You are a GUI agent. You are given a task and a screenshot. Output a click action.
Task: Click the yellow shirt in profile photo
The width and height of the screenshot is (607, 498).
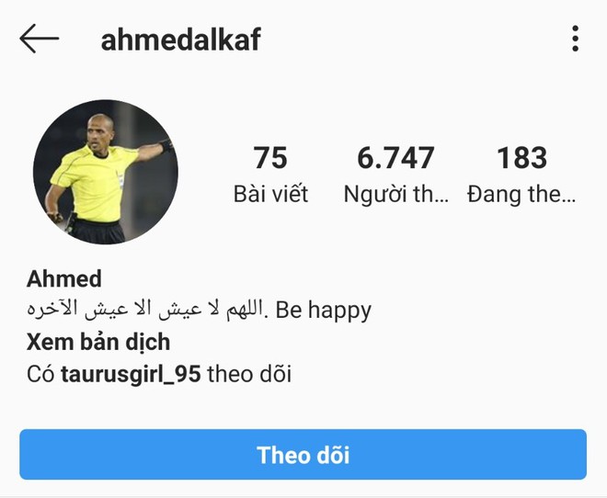point(95,184)
